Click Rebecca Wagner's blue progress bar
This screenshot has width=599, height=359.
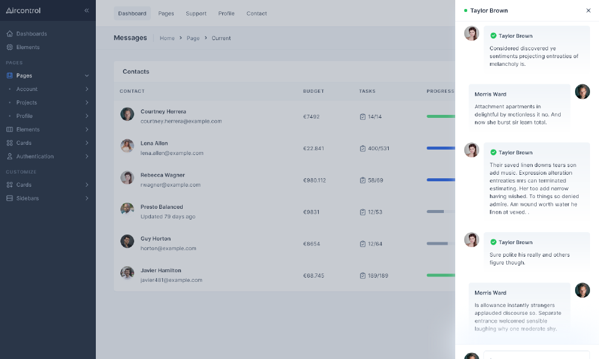[441, 180]
